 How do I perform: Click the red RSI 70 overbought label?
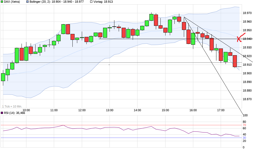point(244,125)
